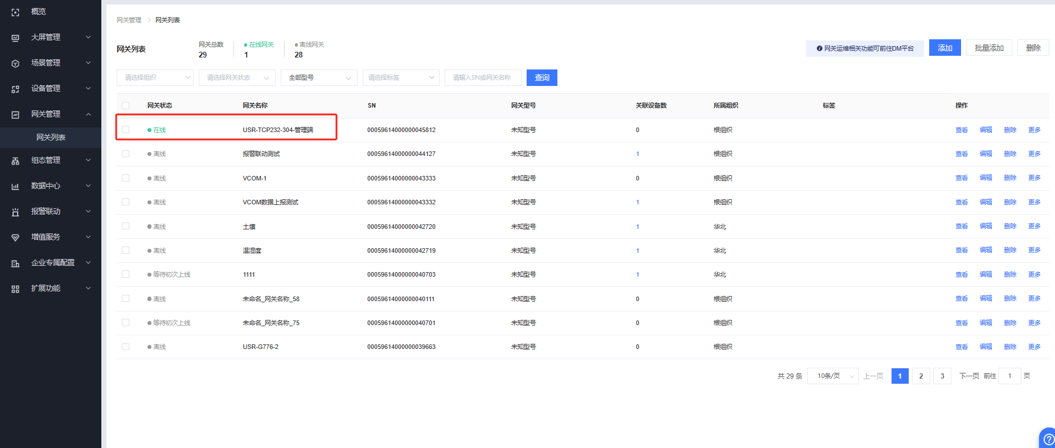Click the 设备管理 sidebar icon
The height and width of the screenshot is (448, 1055).
15,89
